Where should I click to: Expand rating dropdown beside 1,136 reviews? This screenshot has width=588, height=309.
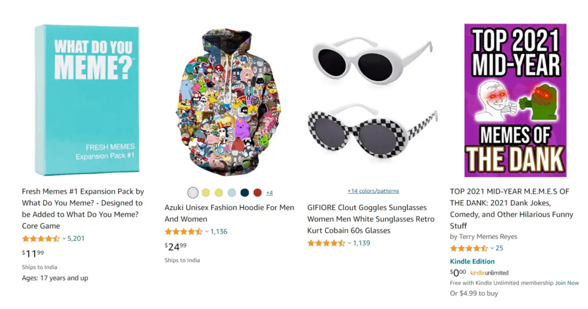(x=207, y=232)
